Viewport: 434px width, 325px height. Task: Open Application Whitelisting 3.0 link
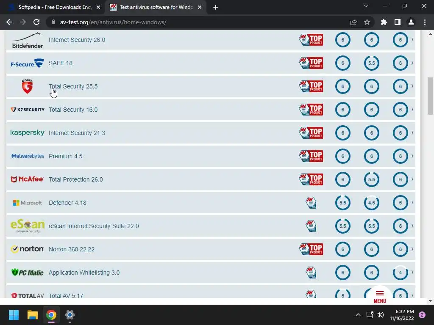coord(84,273)
